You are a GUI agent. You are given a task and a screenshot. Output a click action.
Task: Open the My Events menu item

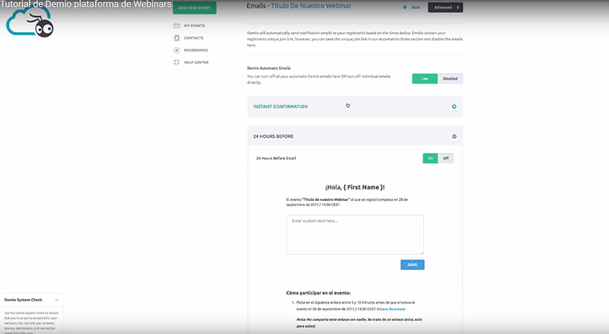[x=194, y=26]
